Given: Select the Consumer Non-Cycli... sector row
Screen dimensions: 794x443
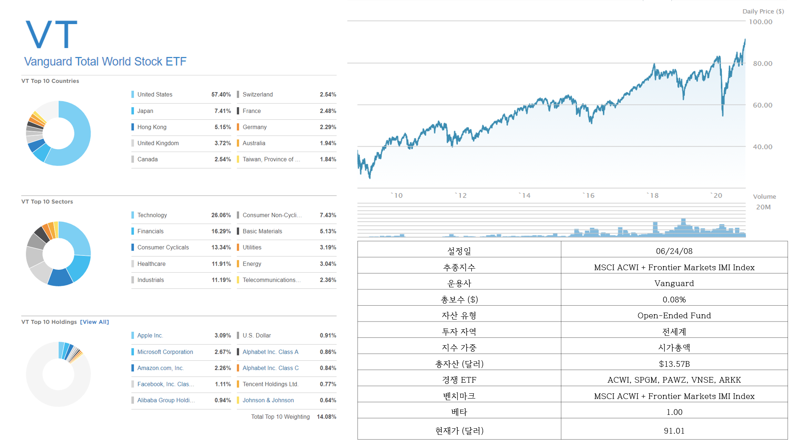Looking at the screenshot, I should coord(286,215).
